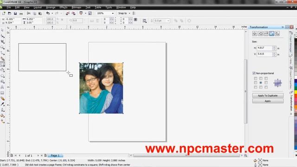Save the document with floppy icon
This screenshot has width=297, height=167.
[15, 13]
